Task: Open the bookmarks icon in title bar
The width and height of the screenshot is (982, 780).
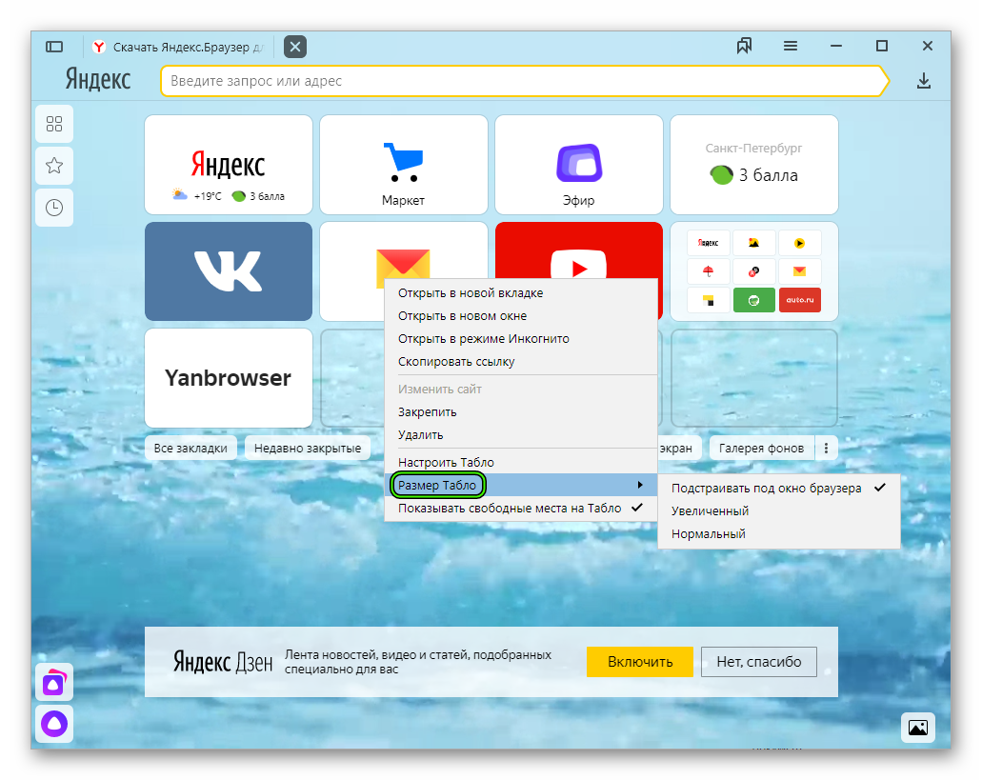Action: 744,46
